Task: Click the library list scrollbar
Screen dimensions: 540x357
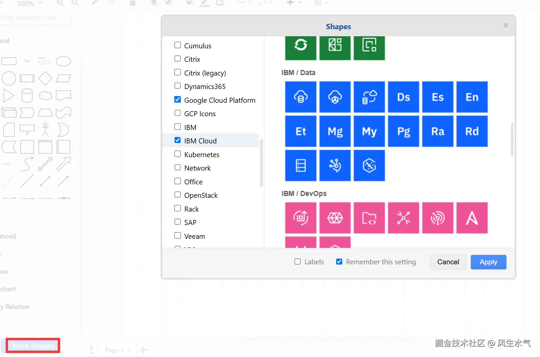Action: 261,163
